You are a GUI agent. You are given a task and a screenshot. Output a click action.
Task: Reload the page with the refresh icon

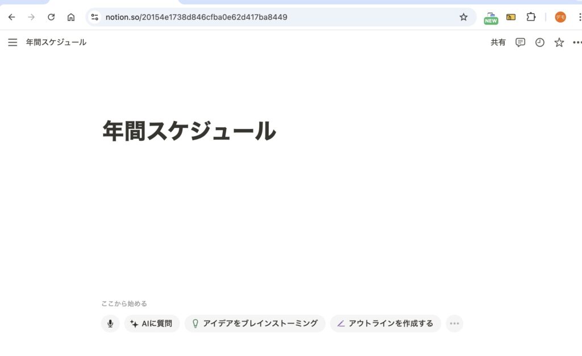coord(51,17)
